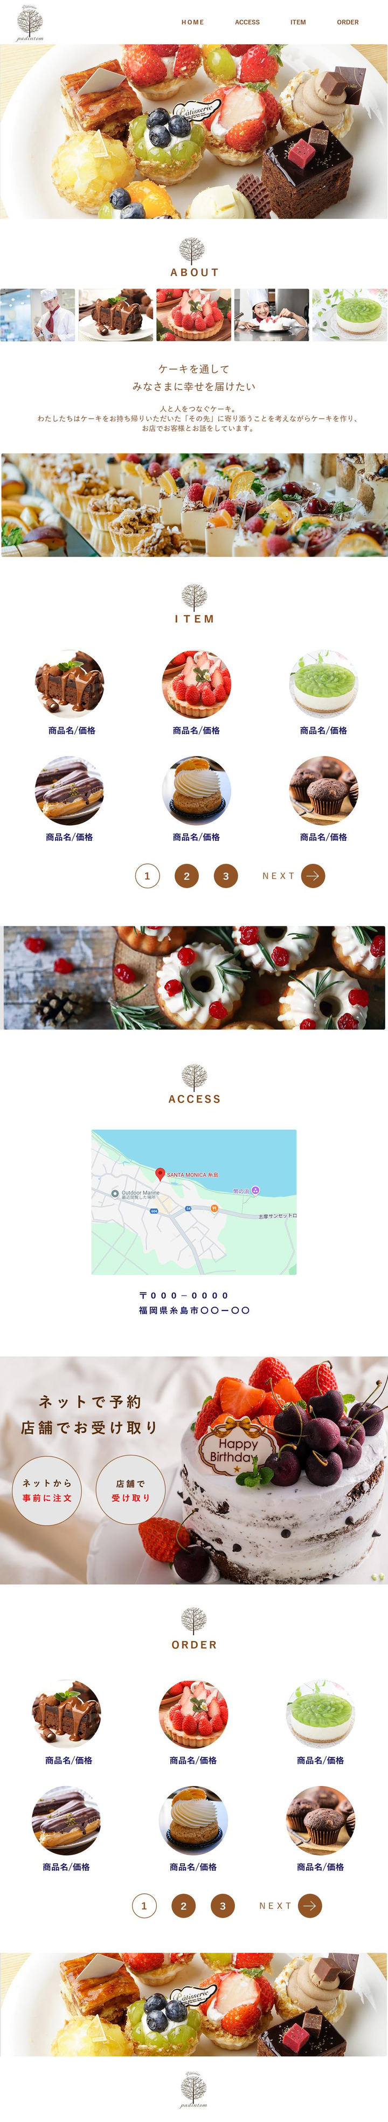Screen dimensions: 388x2122
Task: Choose page 2 in ORDER pagination
Action: pyautogui.click(x=183, y=1905)
